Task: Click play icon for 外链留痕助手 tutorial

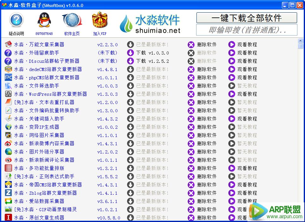Action: pos(232,53)
